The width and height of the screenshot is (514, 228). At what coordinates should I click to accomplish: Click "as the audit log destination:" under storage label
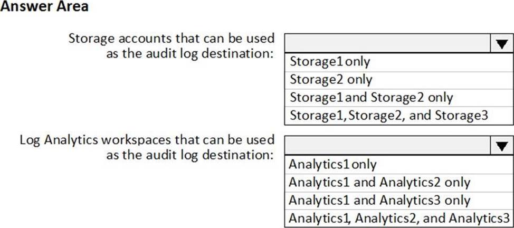coord(191,54)
